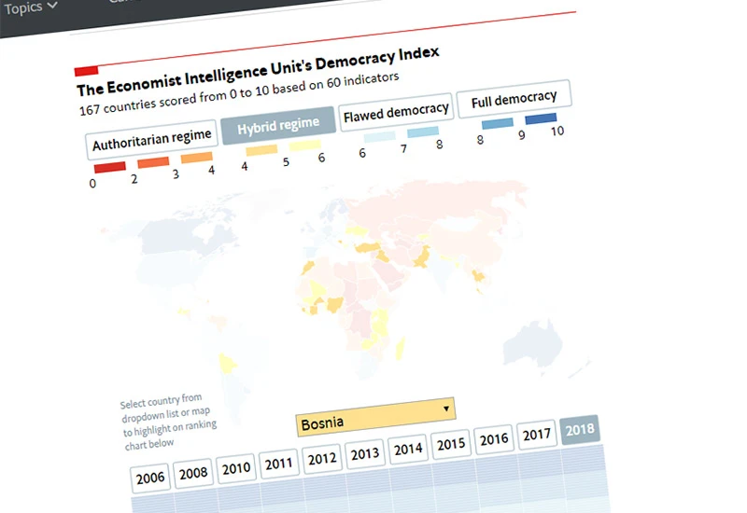
Task: Click Australia on the world map
Action: point(532,343)
